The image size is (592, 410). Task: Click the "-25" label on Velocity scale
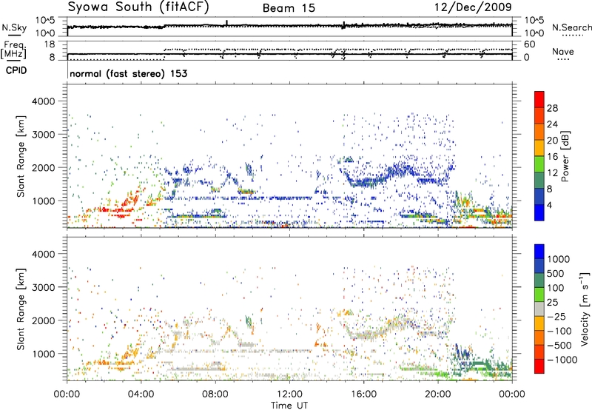[556, 317]
